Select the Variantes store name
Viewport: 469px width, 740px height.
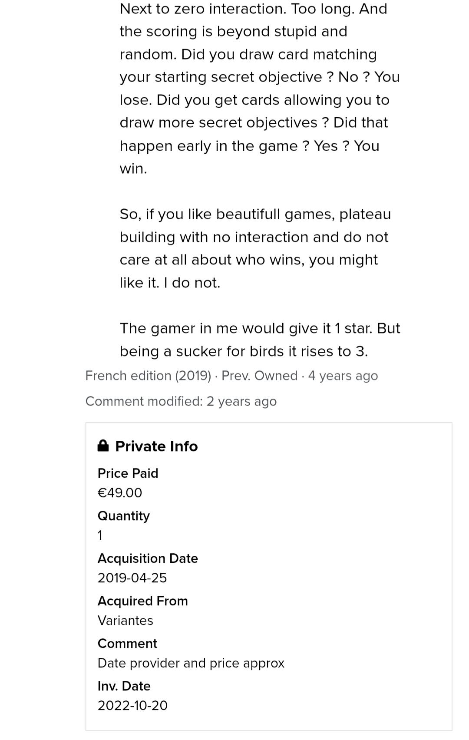point(126,621)
